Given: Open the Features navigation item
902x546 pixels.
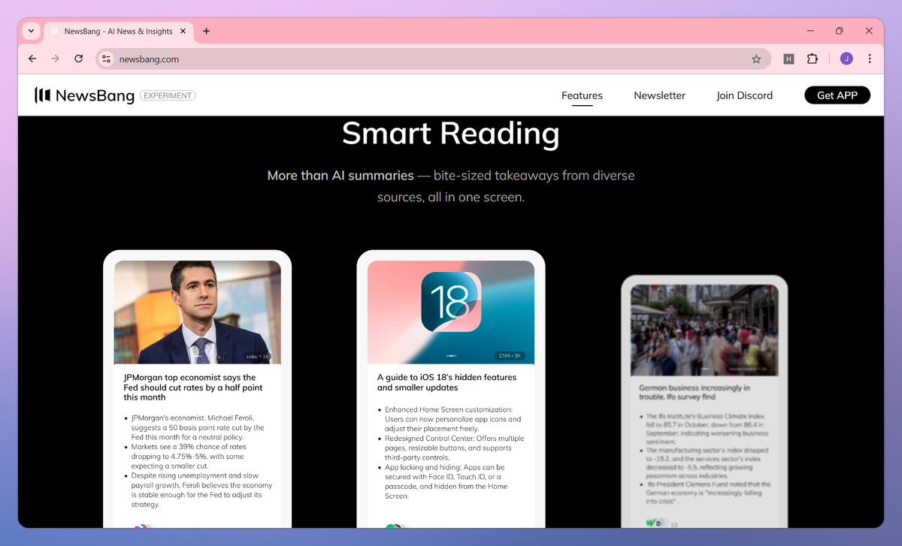Looking at the screenshot, I should 582,95.
